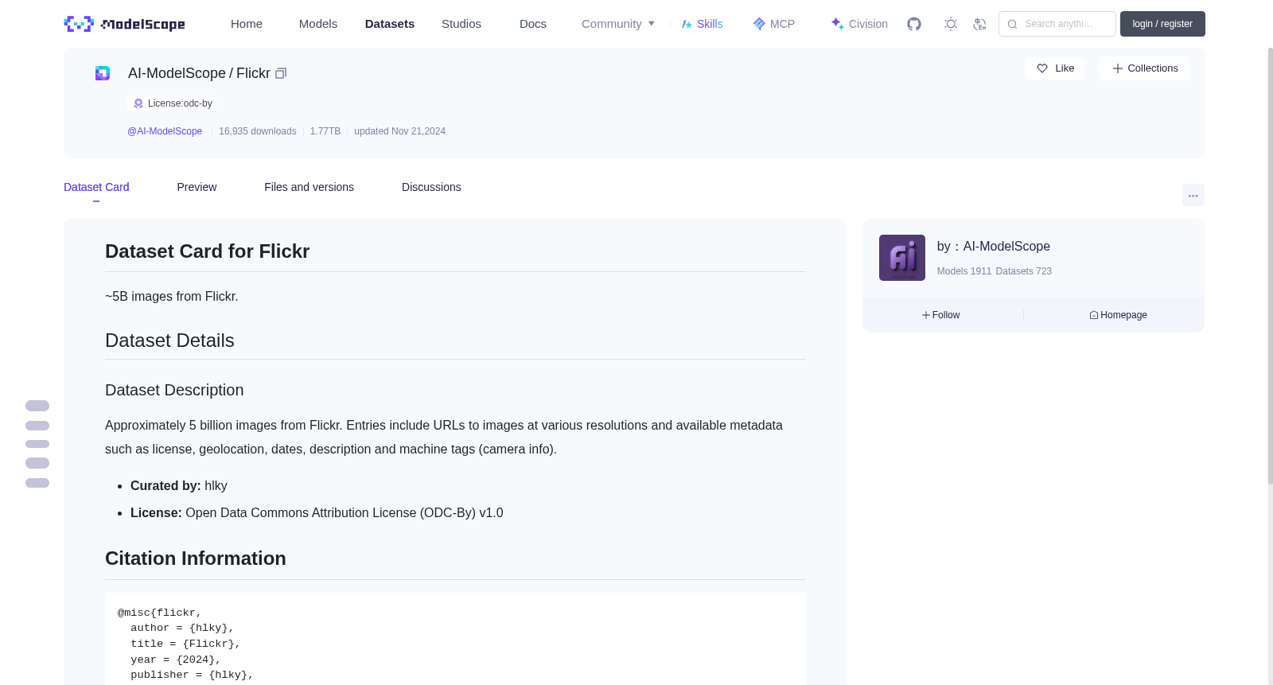The image size is (1273, 685).
Task: Click the 'title = {Flickr},' citation line
Action: pos(185,644)
